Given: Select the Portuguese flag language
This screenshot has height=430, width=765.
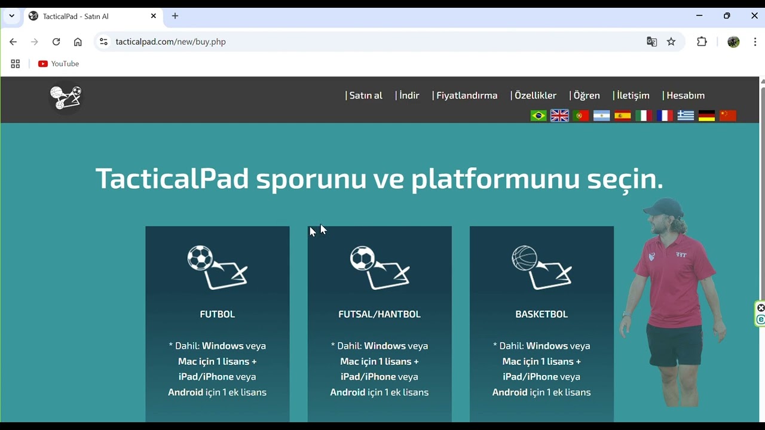Looking at the screenshot, I should (581, 116).
